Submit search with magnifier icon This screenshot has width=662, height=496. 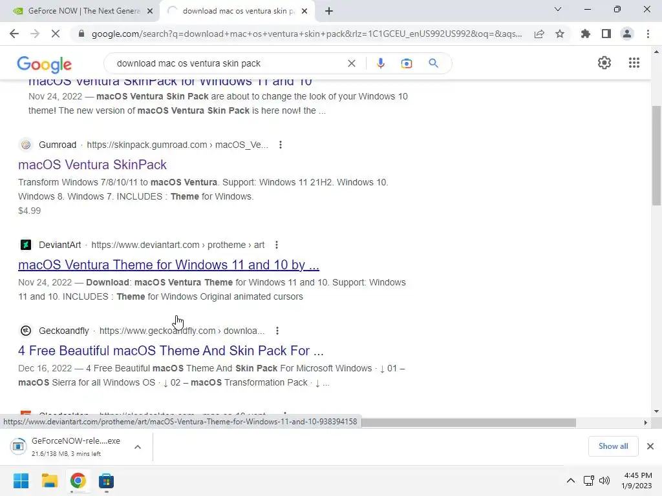pyautogui.click(x=433, y=63)
